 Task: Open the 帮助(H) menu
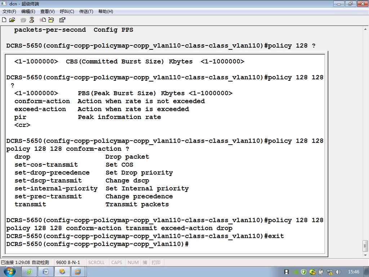coord(106,11)
